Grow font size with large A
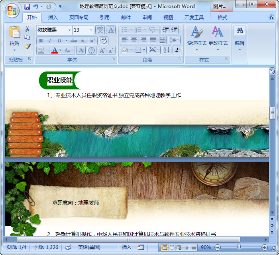This screenshot has width=279, height=255. coord(102,50)
